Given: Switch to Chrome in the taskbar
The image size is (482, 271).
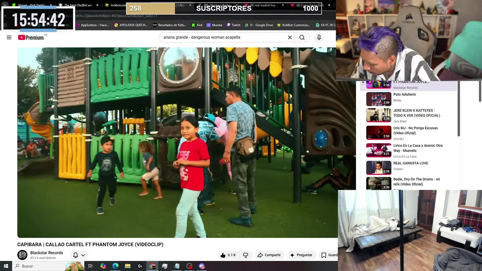Looking at the screenshot, I should [x=153, y=266].
